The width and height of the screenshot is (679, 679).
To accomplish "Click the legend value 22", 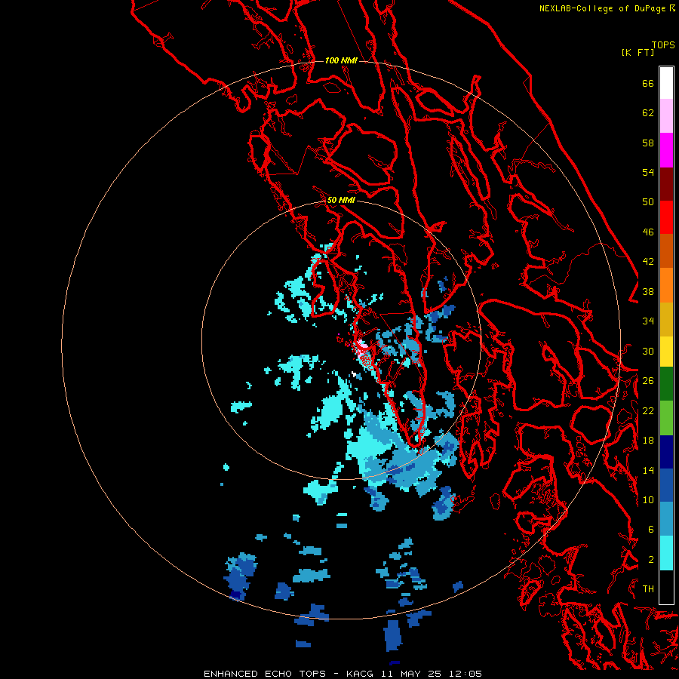I will 648,410.
